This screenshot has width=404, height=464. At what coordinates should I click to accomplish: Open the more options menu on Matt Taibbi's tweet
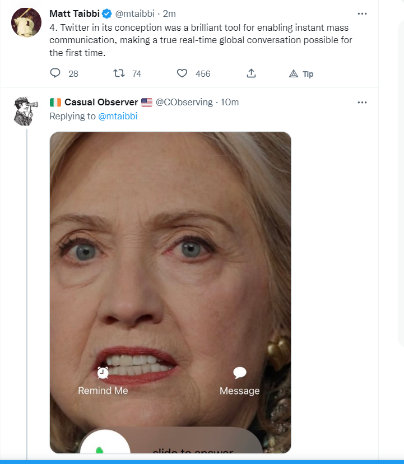(362, 13)
